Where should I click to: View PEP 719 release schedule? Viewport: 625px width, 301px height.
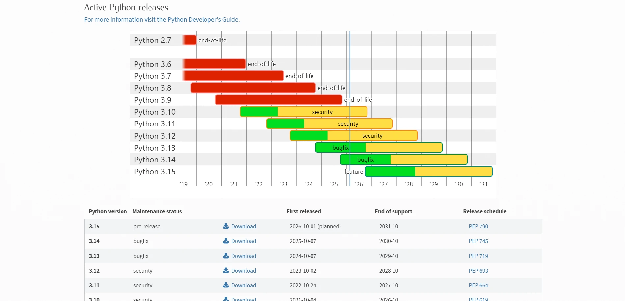pos(478,256)
